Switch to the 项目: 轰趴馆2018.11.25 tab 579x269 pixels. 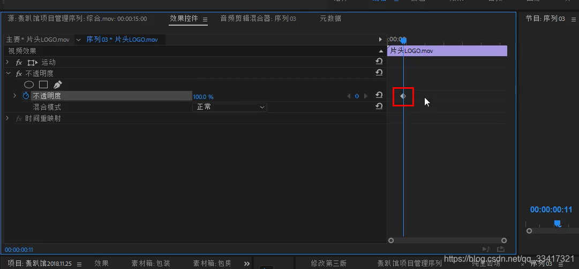pyautogui.click(x=40, y=264)
